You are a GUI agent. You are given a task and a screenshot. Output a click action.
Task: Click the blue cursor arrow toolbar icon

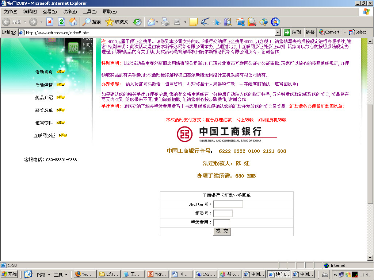(217, 22)
